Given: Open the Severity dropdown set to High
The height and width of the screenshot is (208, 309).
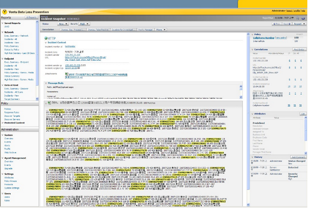Looking at the screenshot, I should click(x=84, y=24).
